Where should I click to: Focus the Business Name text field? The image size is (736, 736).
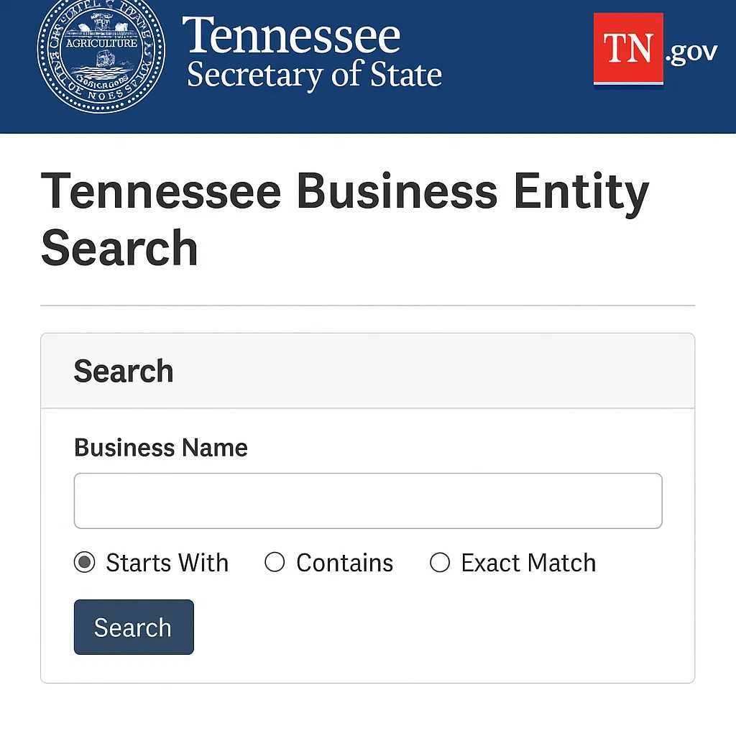coord(367,501)
